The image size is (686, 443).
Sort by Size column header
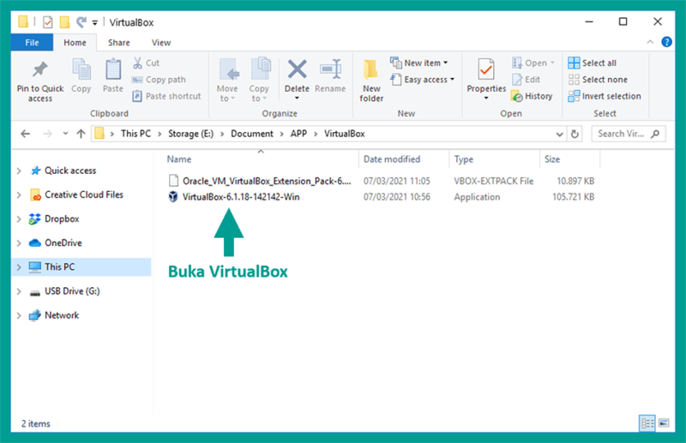pyautogui.click(x=552, y=159)
